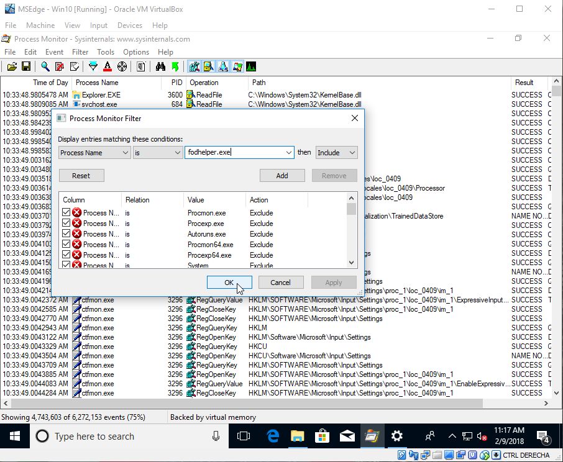Toggle Capture with the magnifying glass icon
Image resolution: width=563 pixels, height=462 pixels.
click(45, 66)
